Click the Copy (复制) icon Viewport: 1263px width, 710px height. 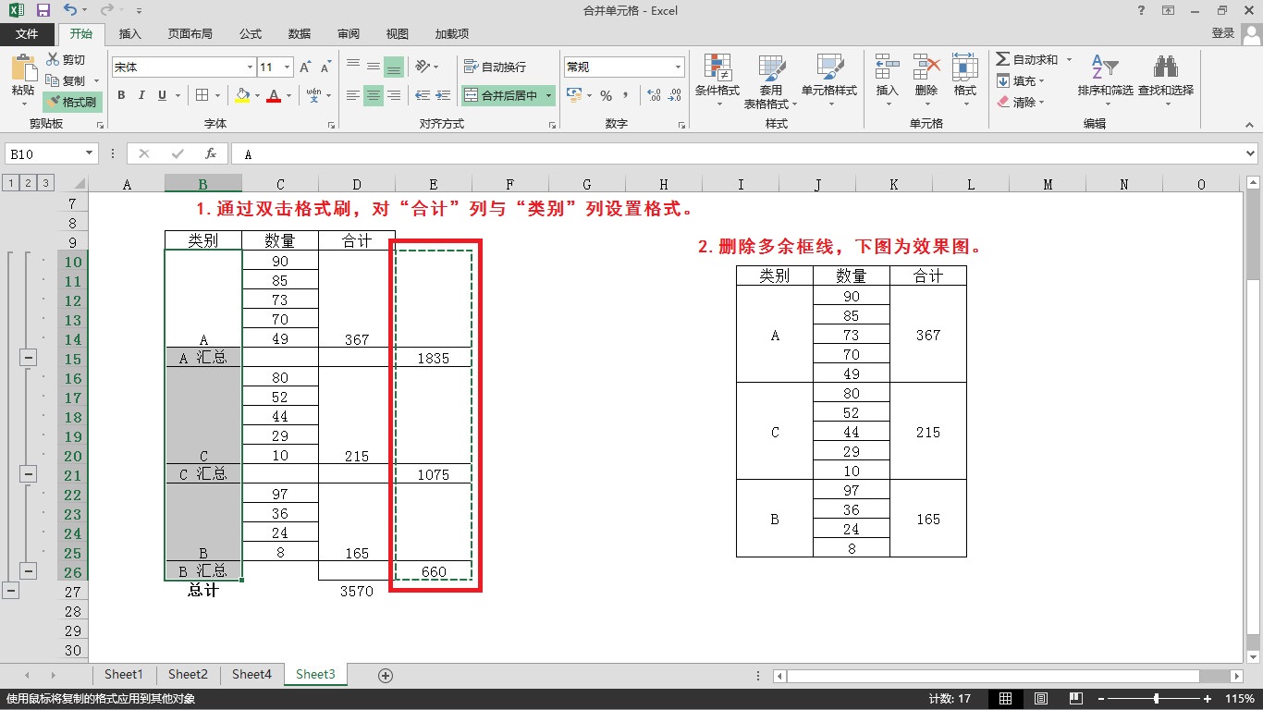coord(53,80)
